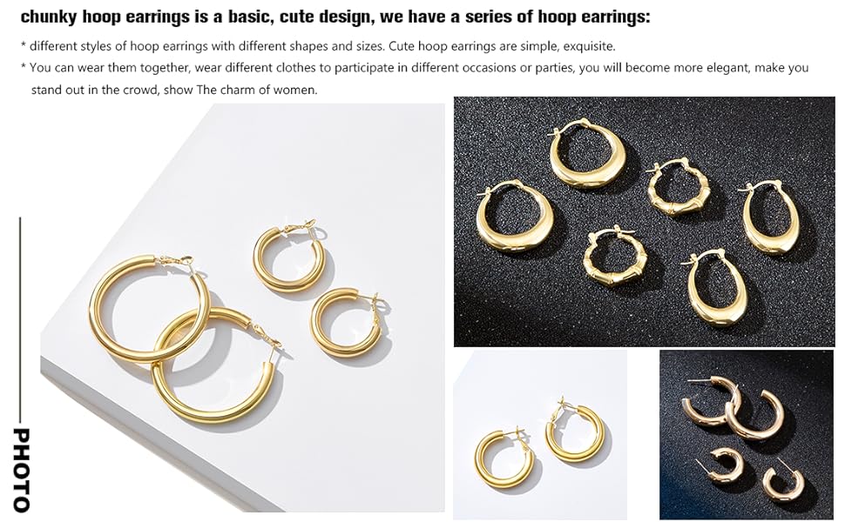Select the medium chunky hoop pair image
Viewport: 845px width, 522px height.
tap(540, 434)
